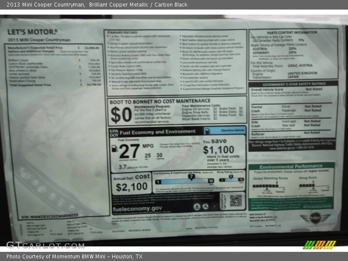
Task: Click the QR code on the fuel label
Action: (235, 201)
